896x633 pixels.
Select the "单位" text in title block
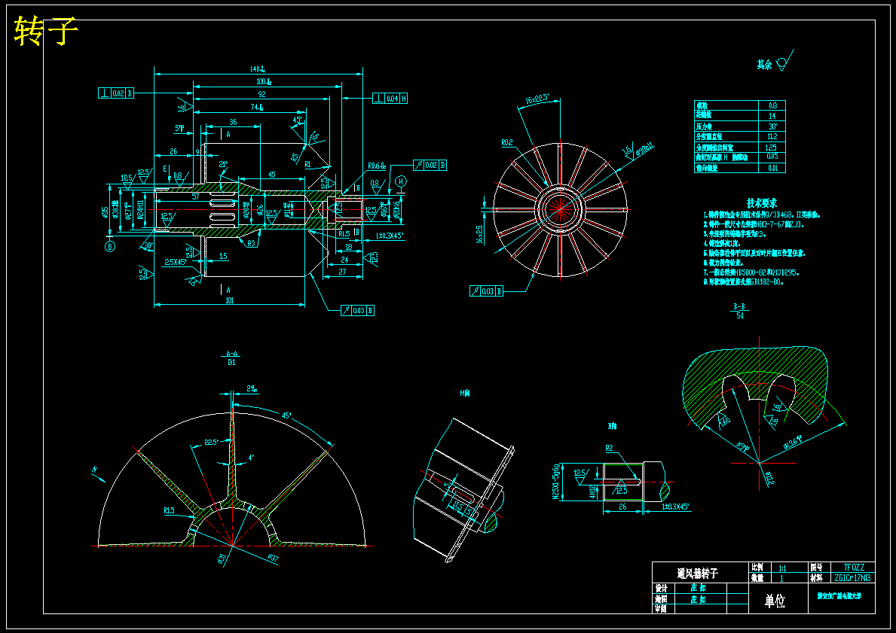click(775, 601)
